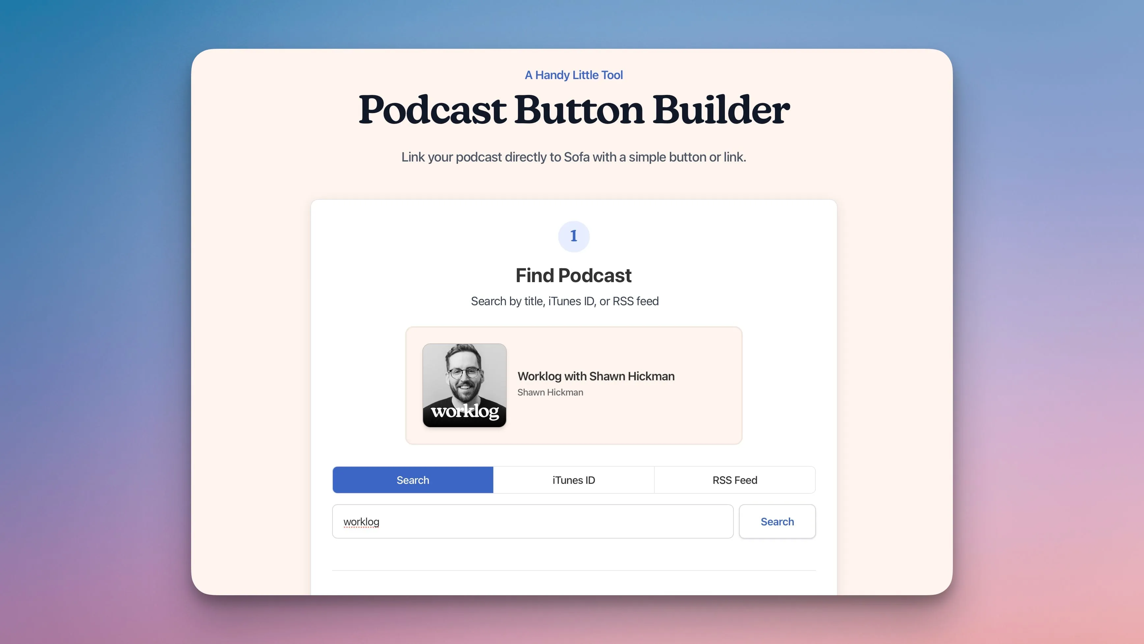Select the Search tab
This screenshot has width=1144, height=644.
413,480
